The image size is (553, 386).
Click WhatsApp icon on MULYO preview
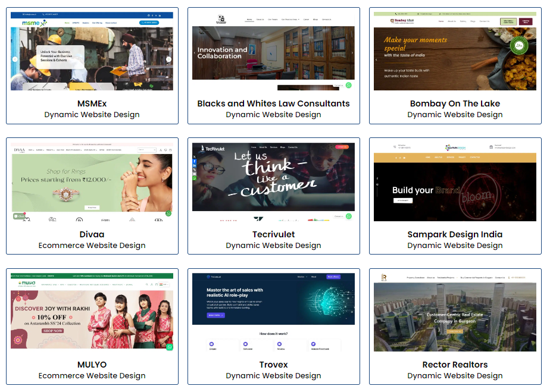click(169, 347)
